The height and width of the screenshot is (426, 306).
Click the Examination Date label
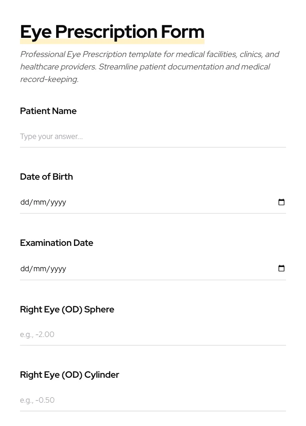tap(57, 243)
